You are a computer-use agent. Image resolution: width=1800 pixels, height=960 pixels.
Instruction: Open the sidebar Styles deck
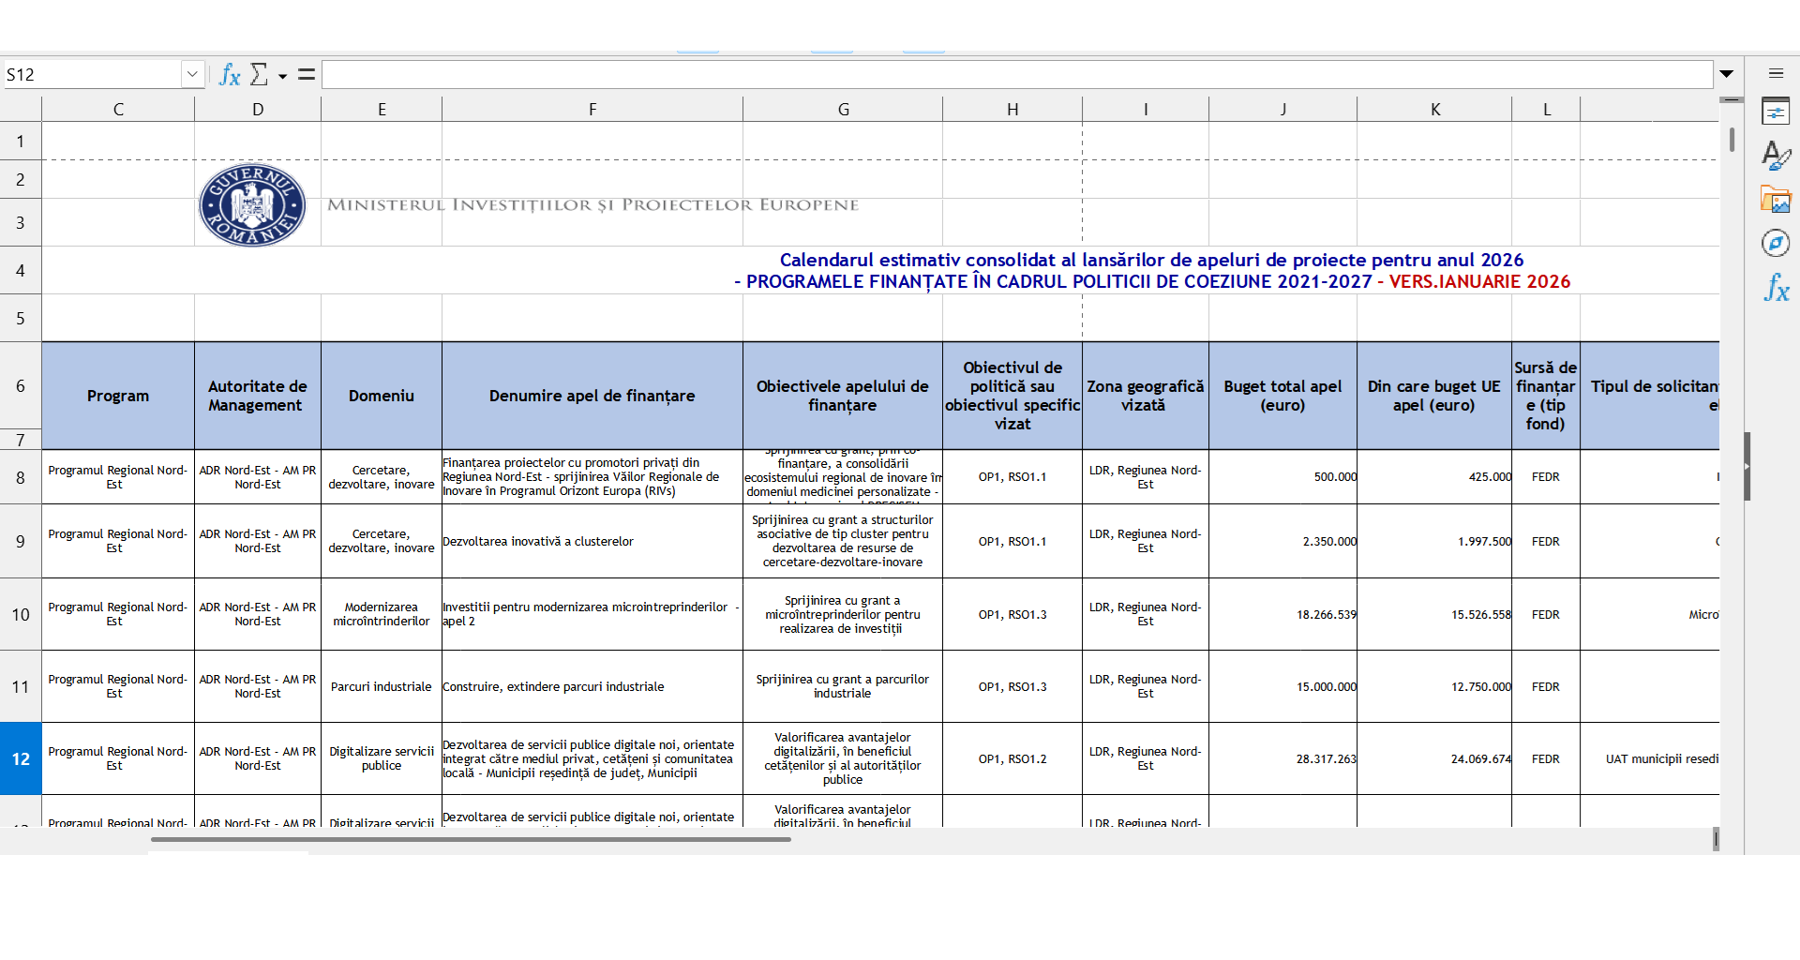[x=1776, y=155]
